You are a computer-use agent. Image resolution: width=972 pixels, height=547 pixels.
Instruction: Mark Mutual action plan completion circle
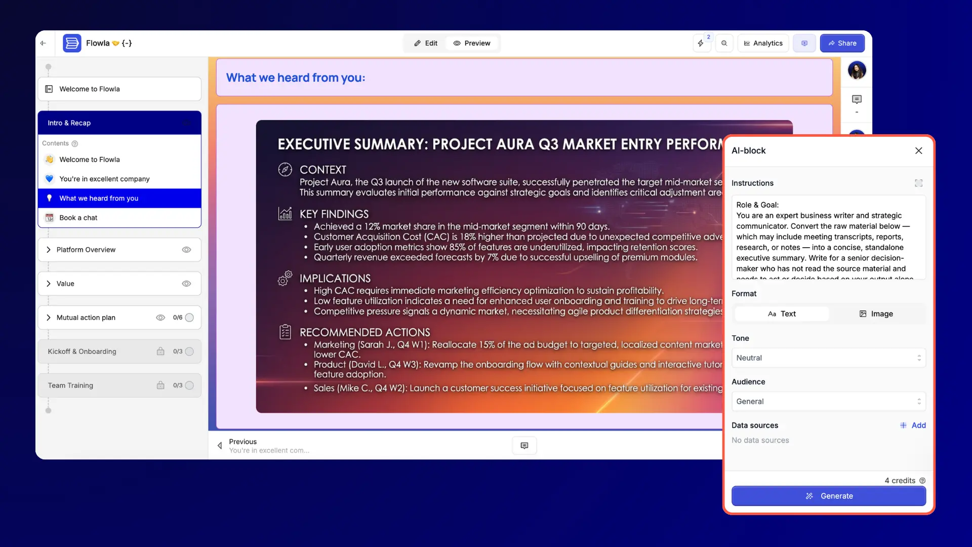click(189, 318)
